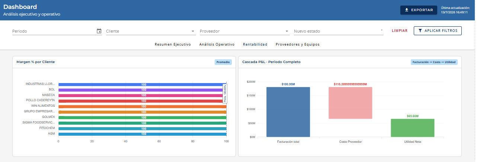Select the Rentabilidad tab
Image resolution: width=477 pixels, height=162 pixels.
click(255, 44)
